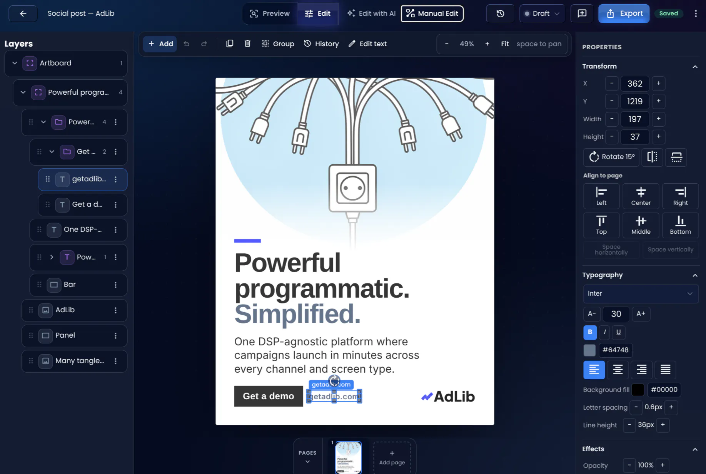Screen dimensions: 706x474
Task: Open version history clock icon in header
Action: 500,13
